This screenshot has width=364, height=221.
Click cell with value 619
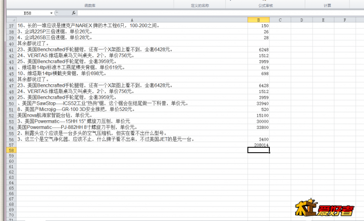[258, 67]
